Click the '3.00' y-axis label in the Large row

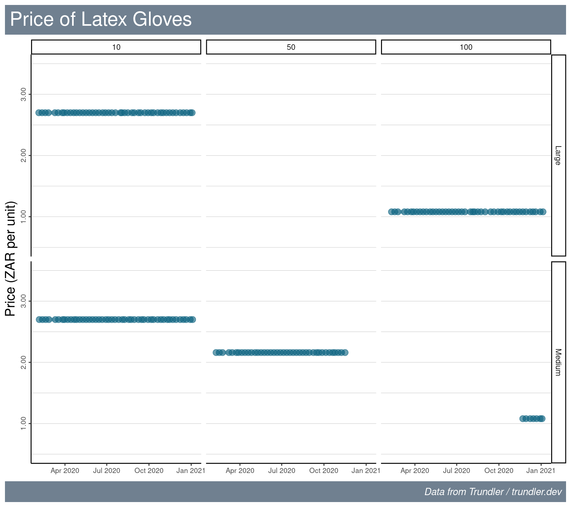(x=23, y=94)
